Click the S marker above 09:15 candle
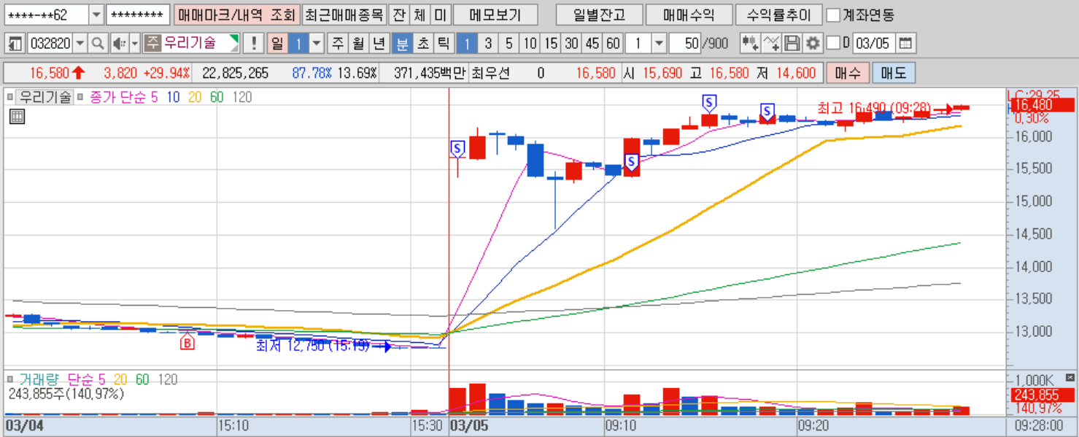 click(708, 102)
